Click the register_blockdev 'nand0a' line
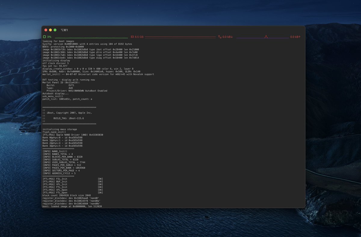361x237 pixels. (x=71, y=200)
